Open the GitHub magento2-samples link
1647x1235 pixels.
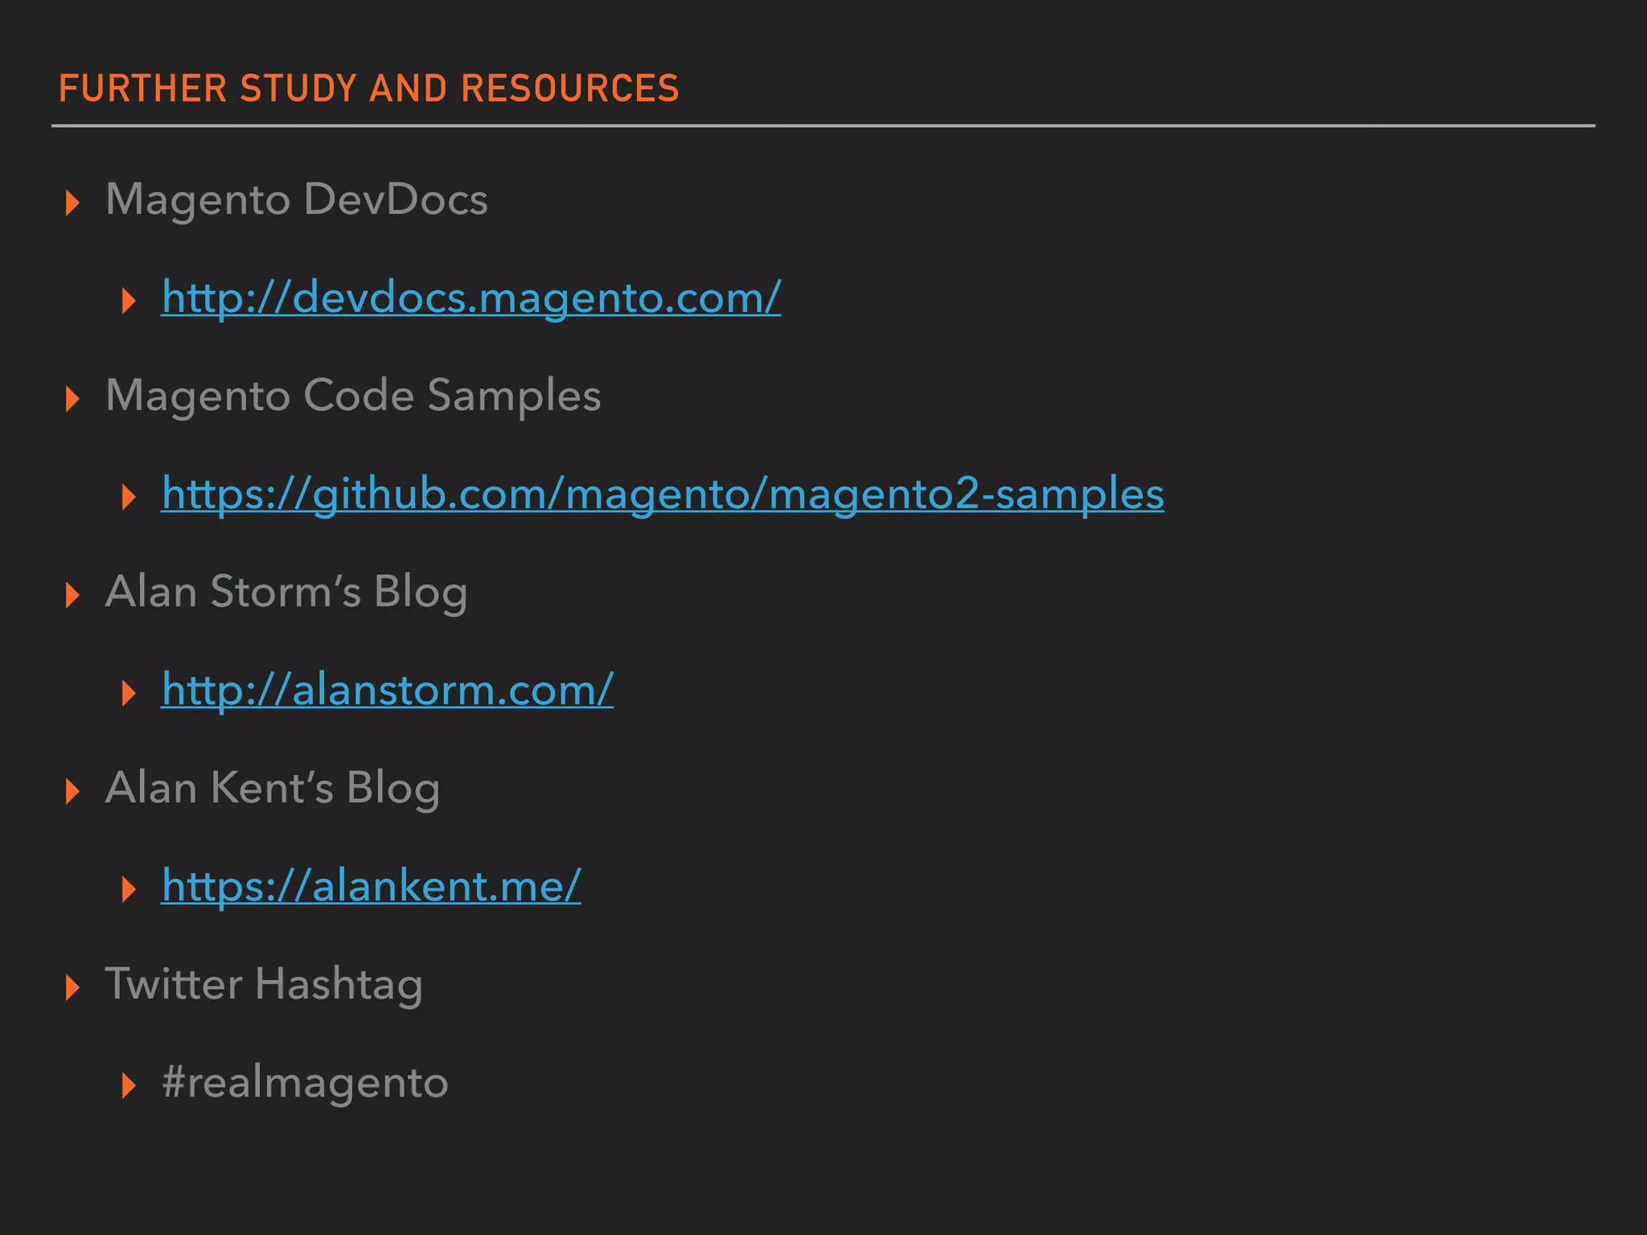662,494
